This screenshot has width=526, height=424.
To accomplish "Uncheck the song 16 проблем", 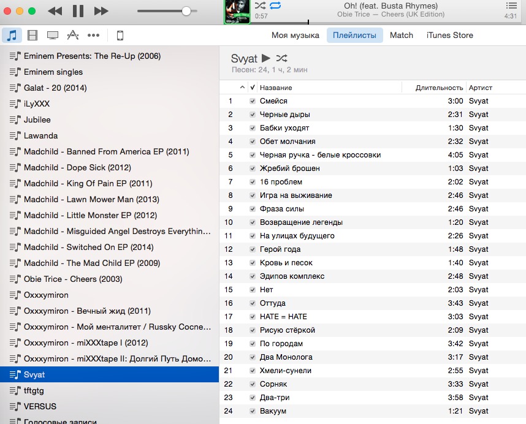I will 253,181.
